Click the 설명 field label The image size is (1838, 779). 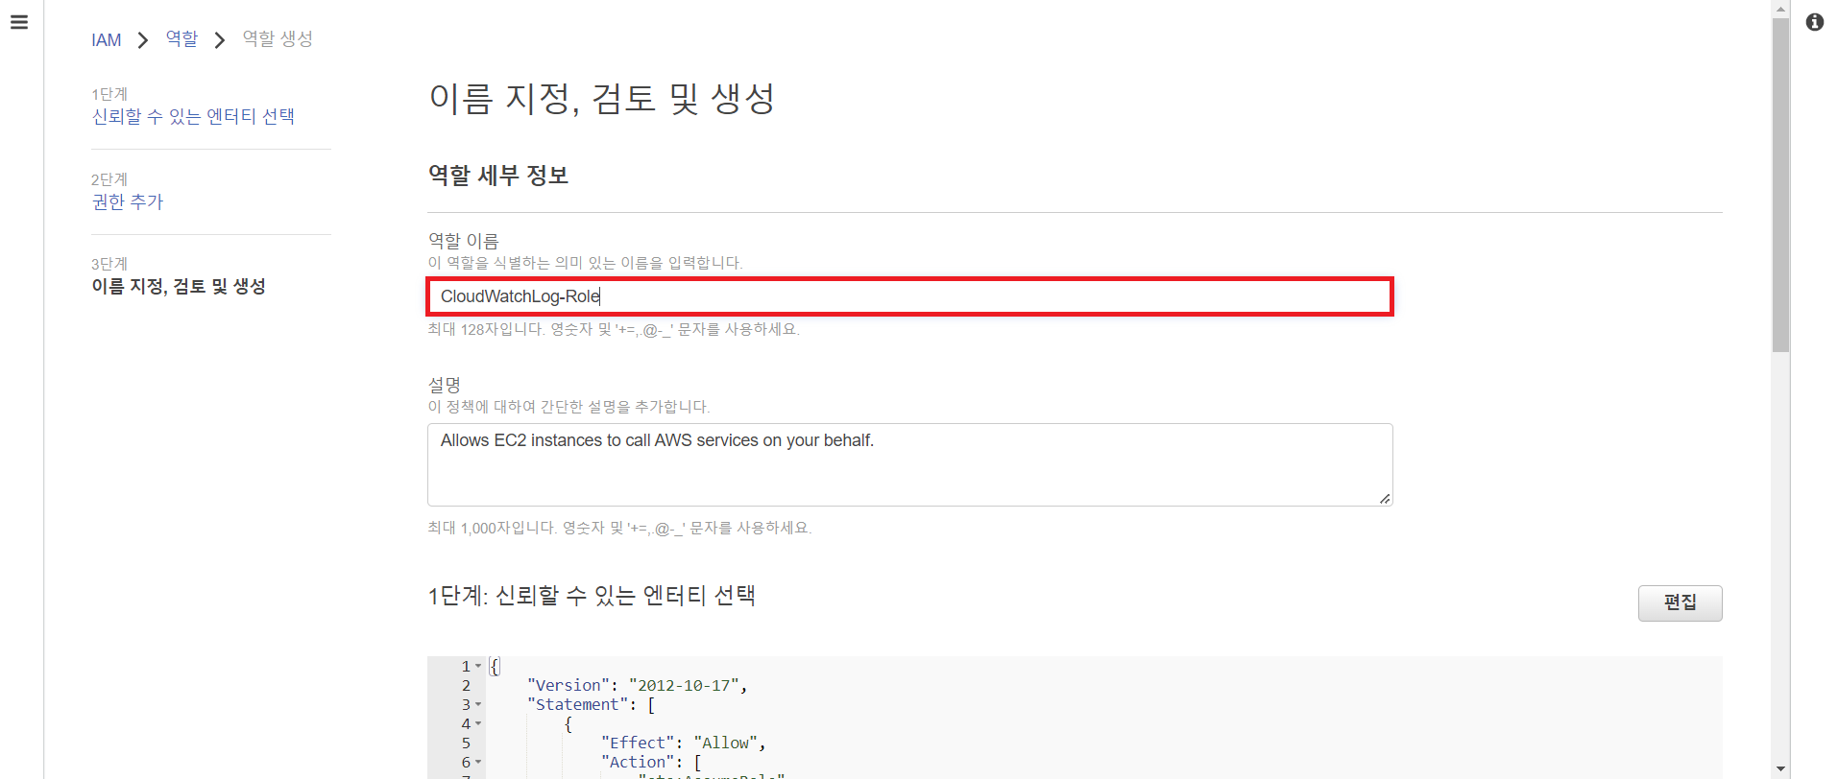445,385
